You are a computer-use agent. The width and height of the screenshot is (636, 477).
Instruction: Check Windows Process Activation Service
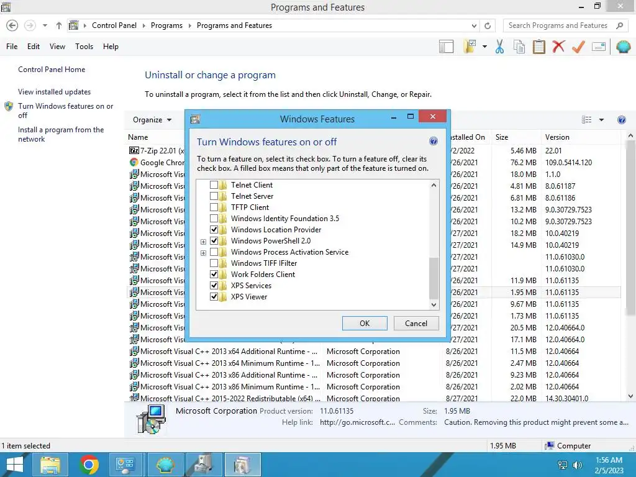tap(214, 252)
